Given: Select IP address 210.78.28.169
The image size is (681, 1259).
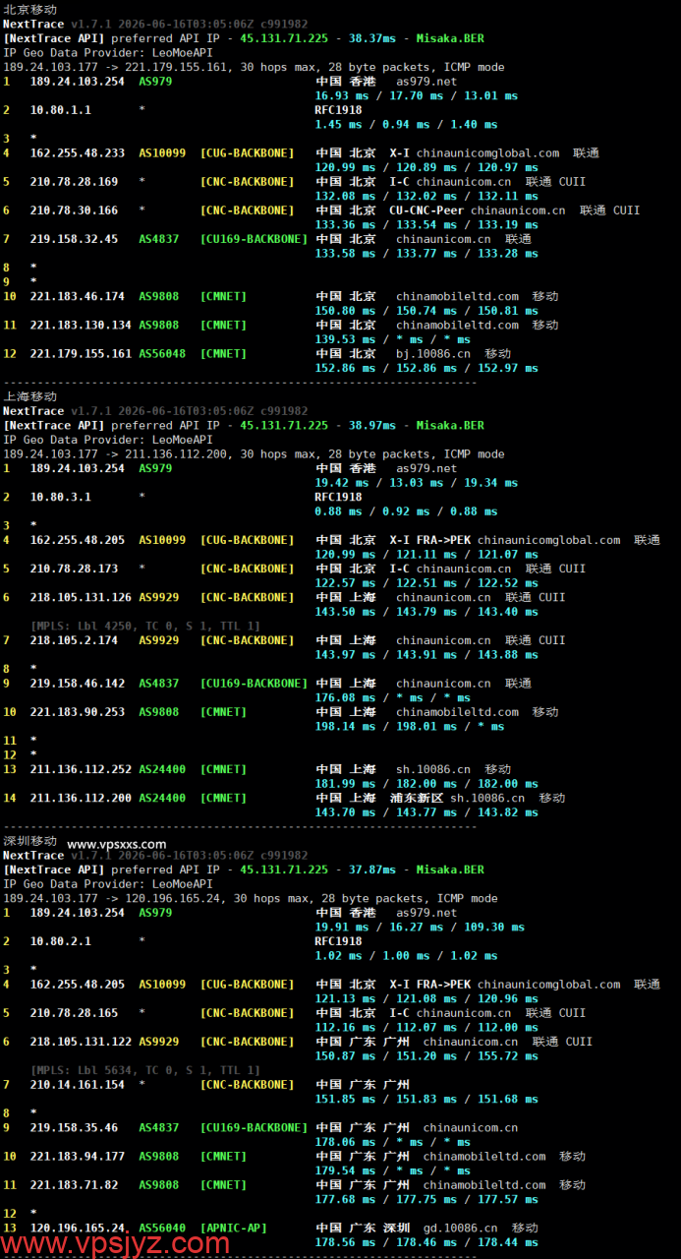Looking at the screenshot, I should [75, 182].
